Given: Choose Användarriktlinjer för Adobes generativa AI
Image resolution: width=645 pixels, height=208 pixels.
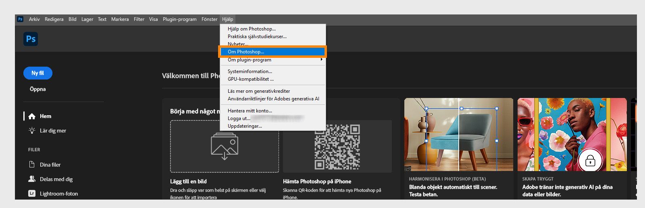Looking at the screenshot, I should tap(273, 99).
